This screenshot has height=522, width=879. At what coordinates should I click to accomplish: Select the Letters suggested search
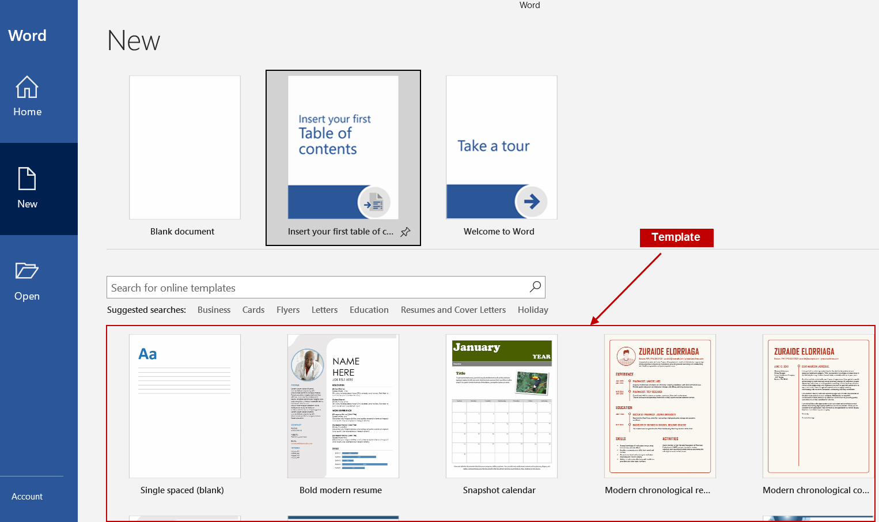tap(324, 310)
